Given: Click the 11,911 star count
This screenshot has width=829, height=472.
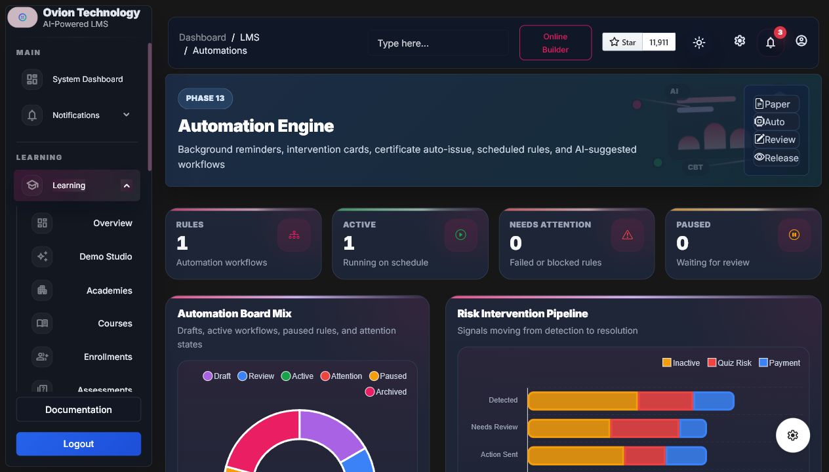Looking at the screenshot, I should (659, 42).
